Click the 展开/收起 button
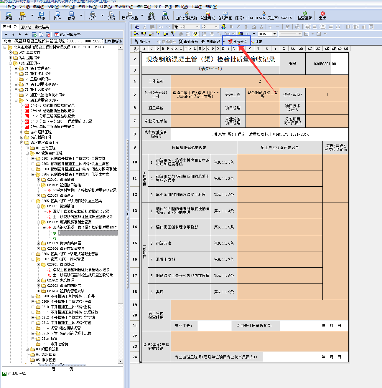This screenshot has height=388, width=382. pyautogui.click(x=130, y=16)
